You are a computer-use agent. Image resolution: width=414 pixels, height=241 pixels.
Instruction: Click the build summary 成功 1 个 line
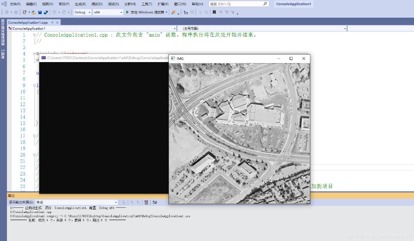click(x=68, y=220)
